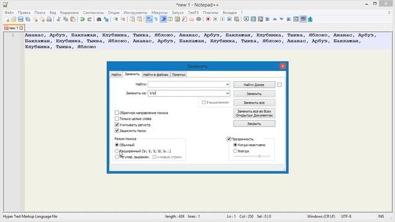395x222 pixels.
Task: Check the Только целые слова option
Action: point(117,118)
